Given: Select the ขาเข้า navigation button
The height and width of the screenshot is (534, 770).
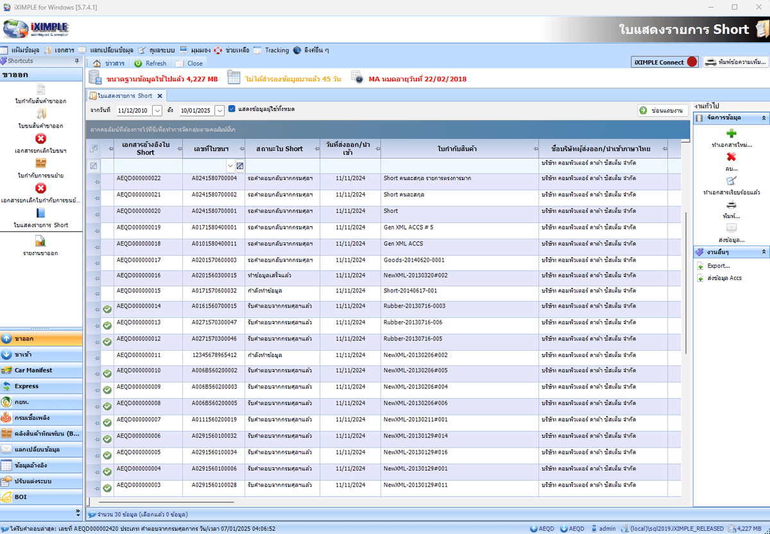Looking at the screenshot, I should (x=42, y=355).
